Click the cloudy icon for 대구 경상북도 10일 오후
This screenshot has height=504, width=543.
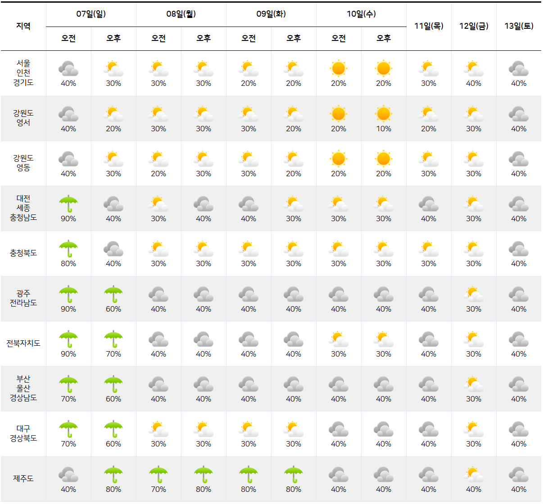pos(384,429)
